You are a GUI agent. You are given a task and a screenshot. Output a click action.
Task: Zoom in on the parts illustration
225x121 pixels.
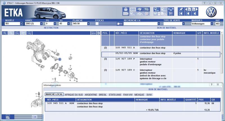click(x=5, y=33)
